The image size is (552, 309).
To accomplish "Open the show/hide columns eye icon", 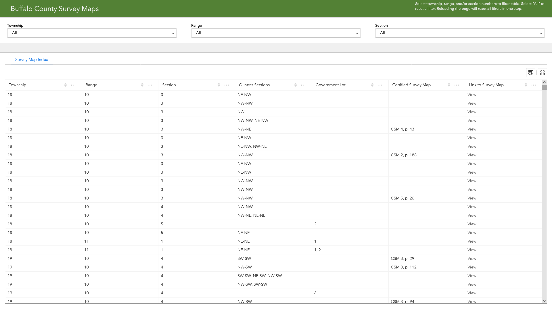I will (x=530, y=73).
